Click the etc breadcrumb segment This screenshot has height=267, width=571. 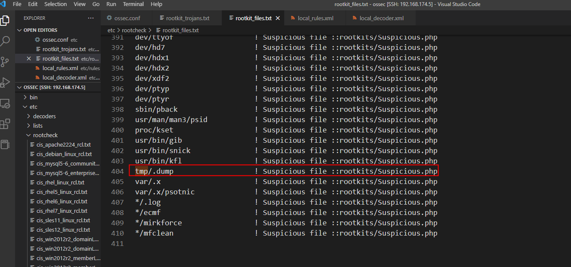pyautogui.click(x=111, y=31)
